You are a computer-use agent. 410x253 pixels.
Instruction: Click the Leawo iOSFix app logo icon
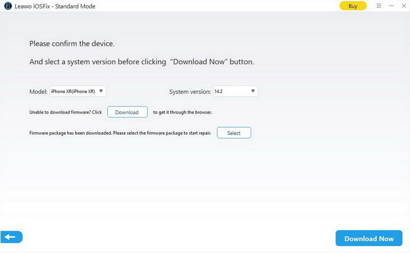[8, 6]
